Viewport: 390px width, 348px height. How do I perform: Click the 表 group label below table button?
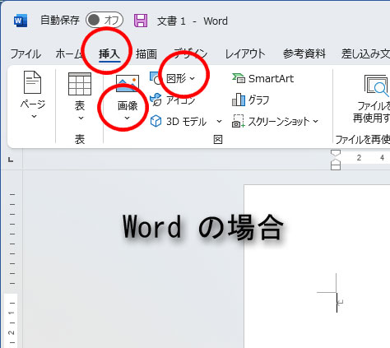[x=80, y=140]
